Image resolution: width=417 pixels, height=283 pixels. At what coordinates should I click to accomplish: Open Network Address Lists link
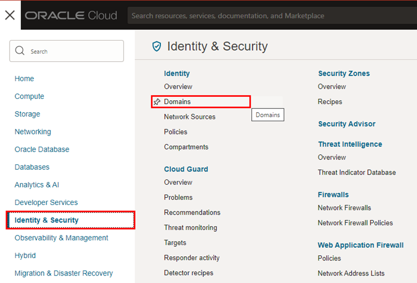(351, 273)
